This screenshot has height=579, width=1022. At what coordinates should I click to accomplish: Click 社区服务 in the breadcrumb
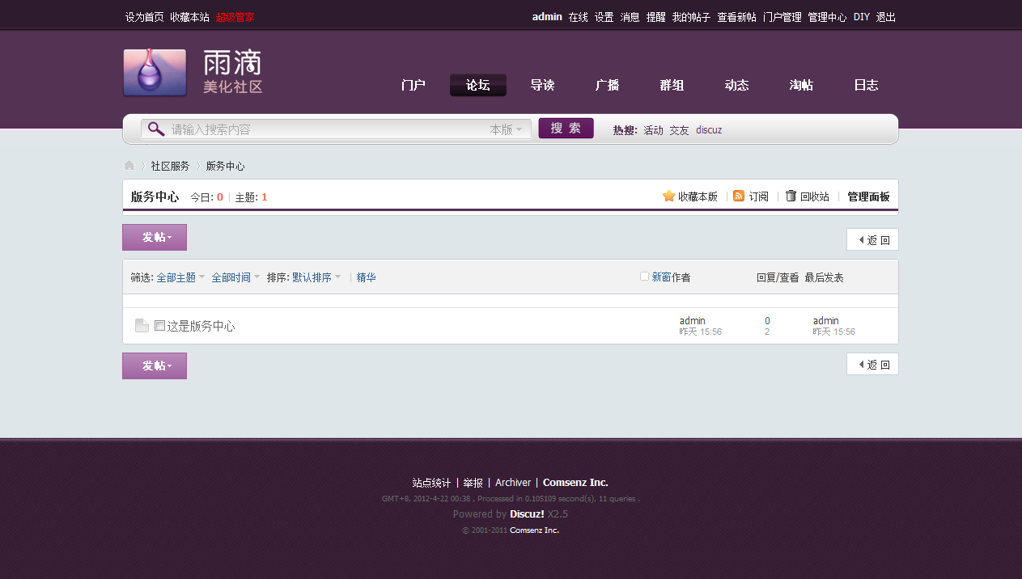click(x=170, y=166)
